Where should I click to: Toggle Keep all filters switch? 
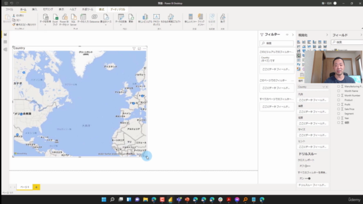(307, 178)
